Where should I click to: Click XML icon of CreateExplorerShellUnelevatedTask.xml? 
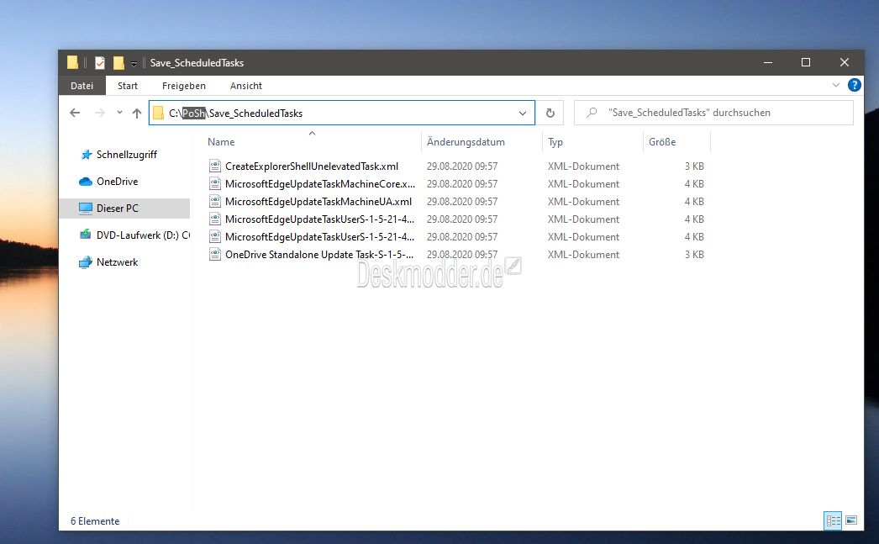[214, 166]
